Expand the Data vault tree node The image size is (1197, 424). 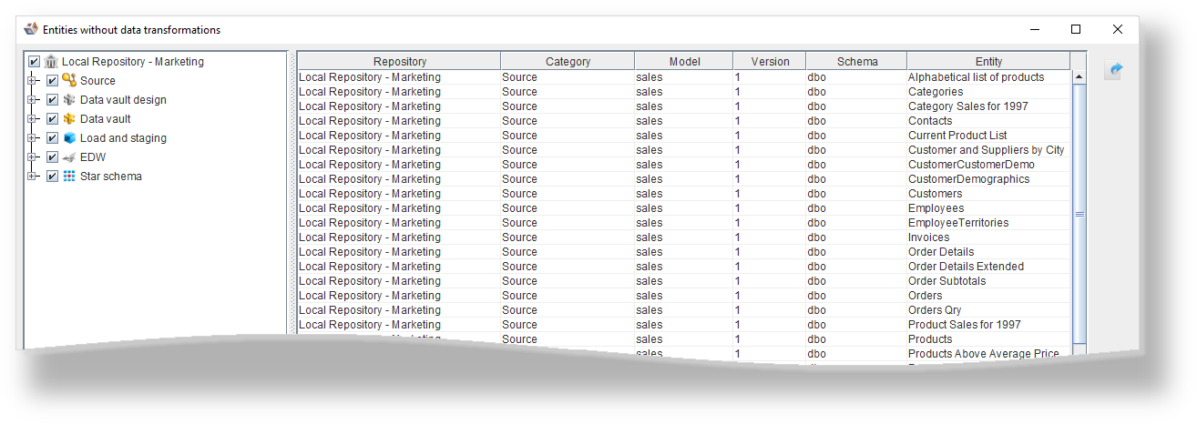pos(32,119)
